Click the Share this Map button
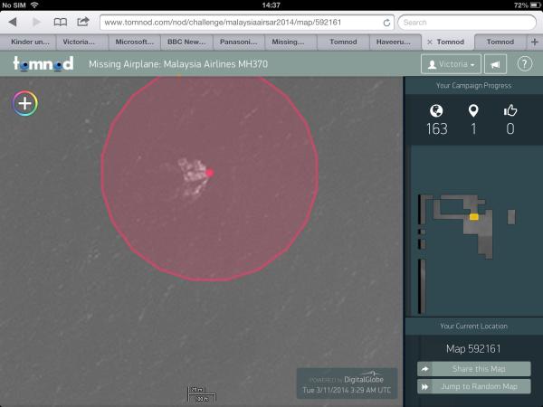 [x=473, y=369]
